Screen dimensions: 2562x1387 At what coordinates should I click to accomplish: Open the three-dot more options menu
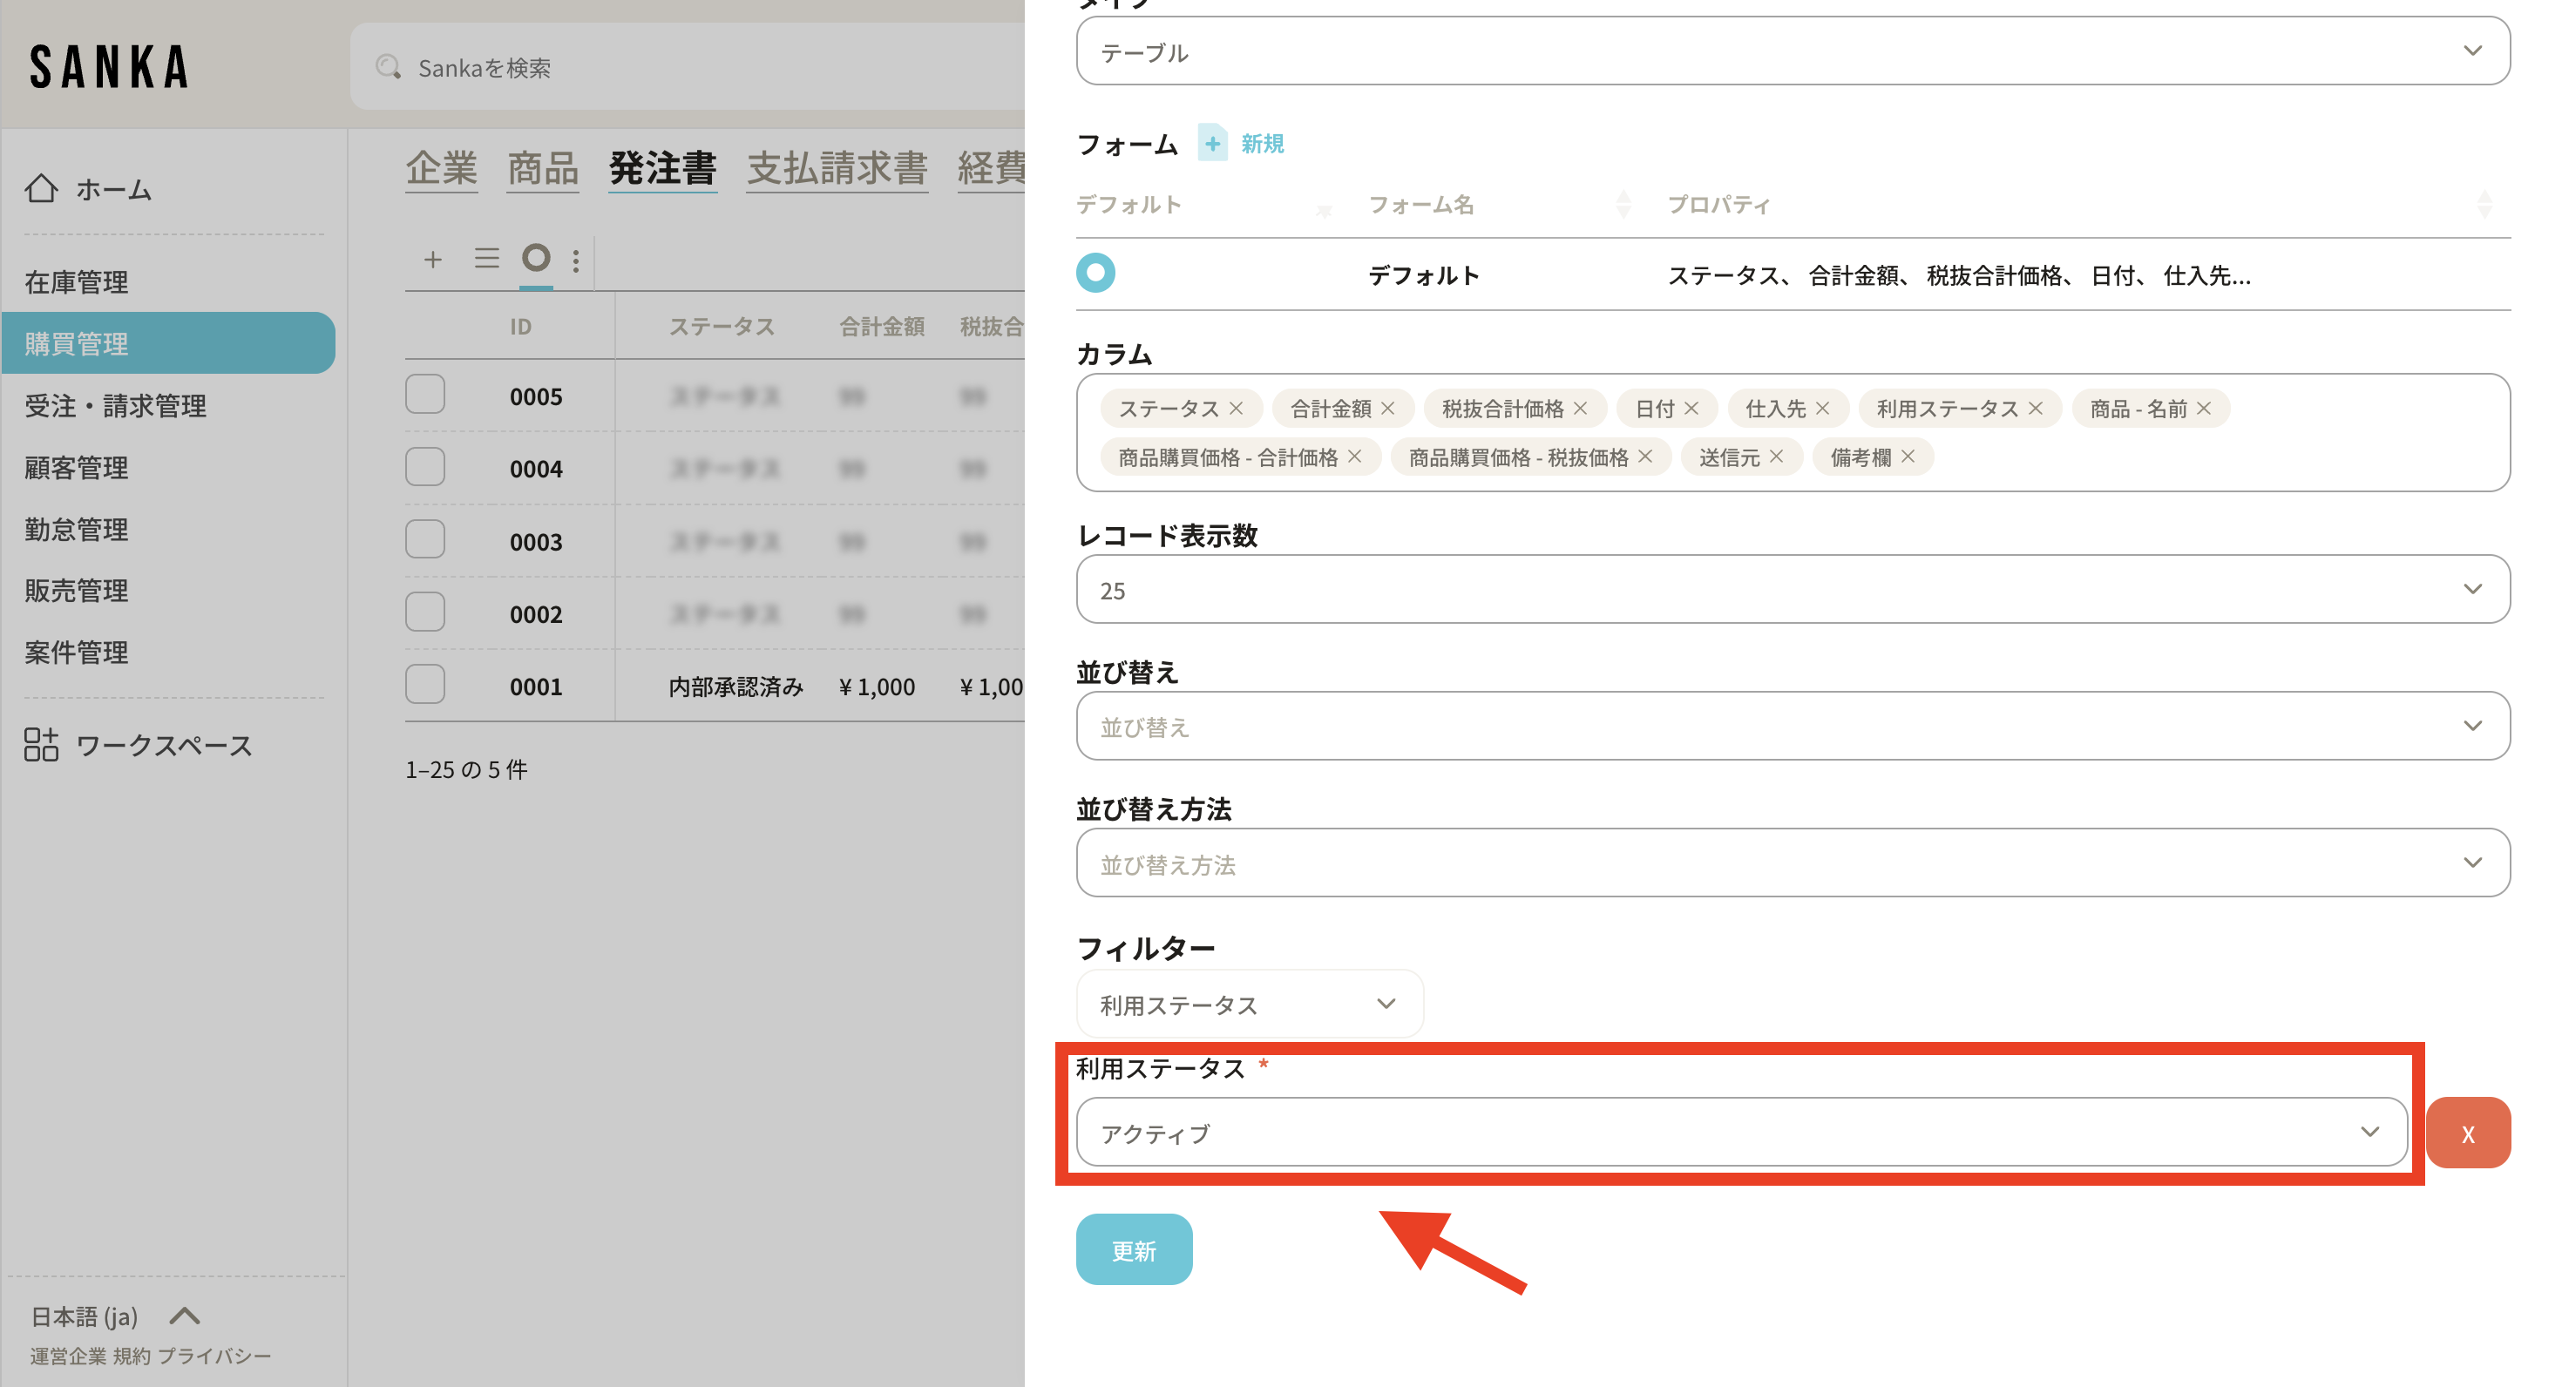tap(576, 260)
